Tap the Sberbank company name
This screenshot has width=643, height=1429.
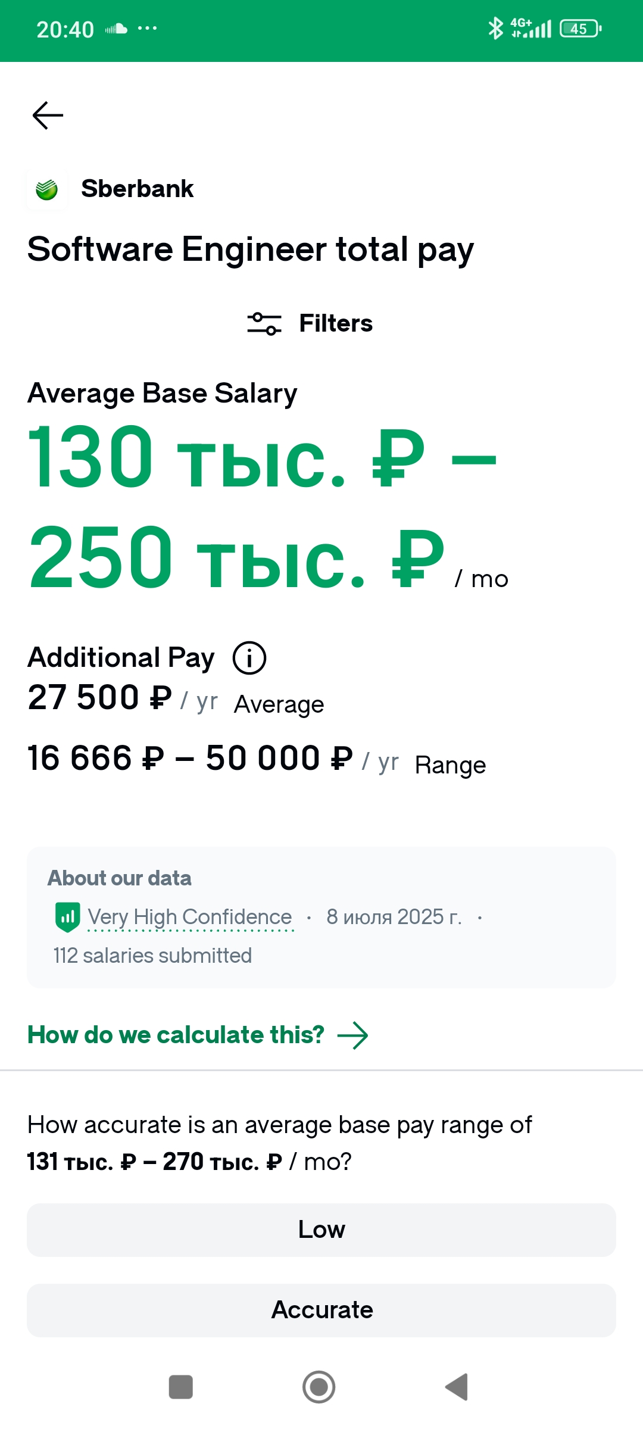point(138,189)
